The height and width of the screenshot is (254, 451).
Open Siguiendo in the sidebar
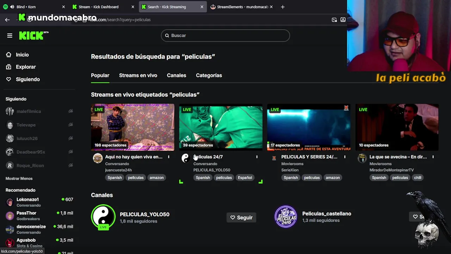tap(28, 79)
